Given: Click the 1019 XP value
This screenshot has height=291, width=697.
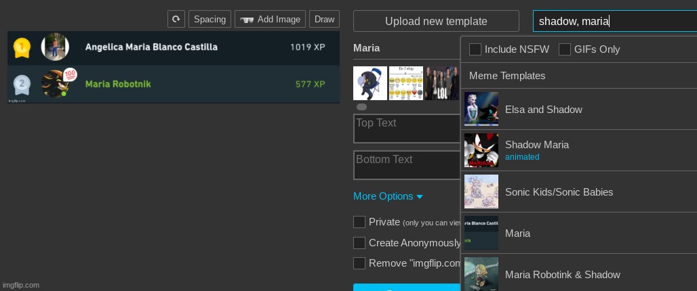Looking at the screenshot, I should (x=308, y=47).
